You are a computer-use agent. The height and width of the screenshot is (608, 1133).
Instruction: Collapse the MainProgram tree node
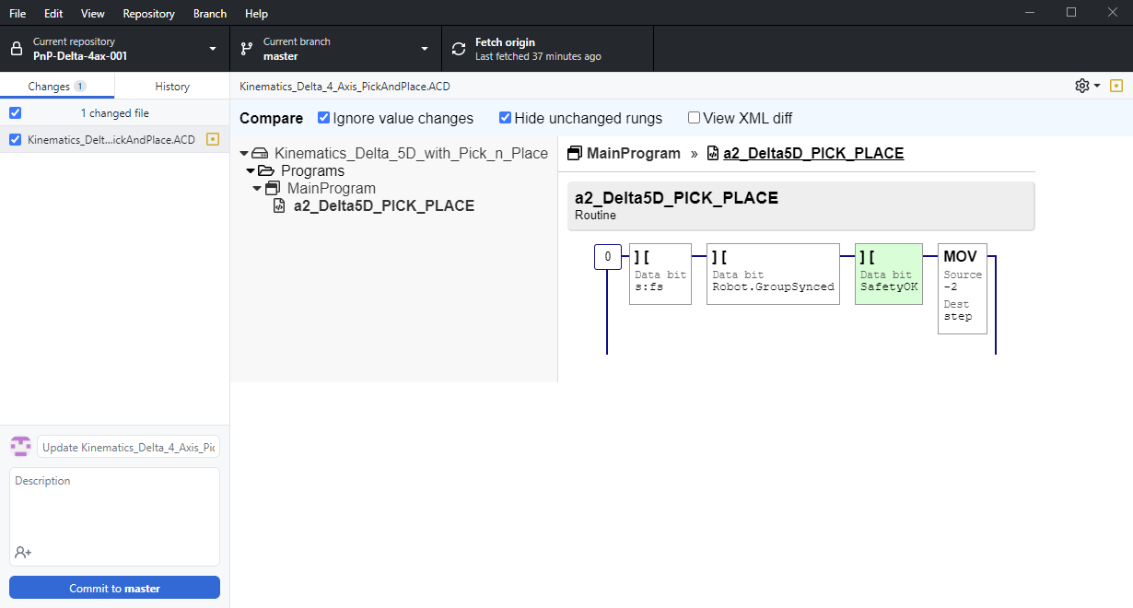point(258,187)
